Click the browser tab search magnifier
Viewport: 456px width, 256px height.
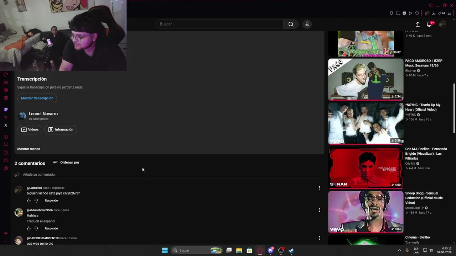click(x=431, y=5)
